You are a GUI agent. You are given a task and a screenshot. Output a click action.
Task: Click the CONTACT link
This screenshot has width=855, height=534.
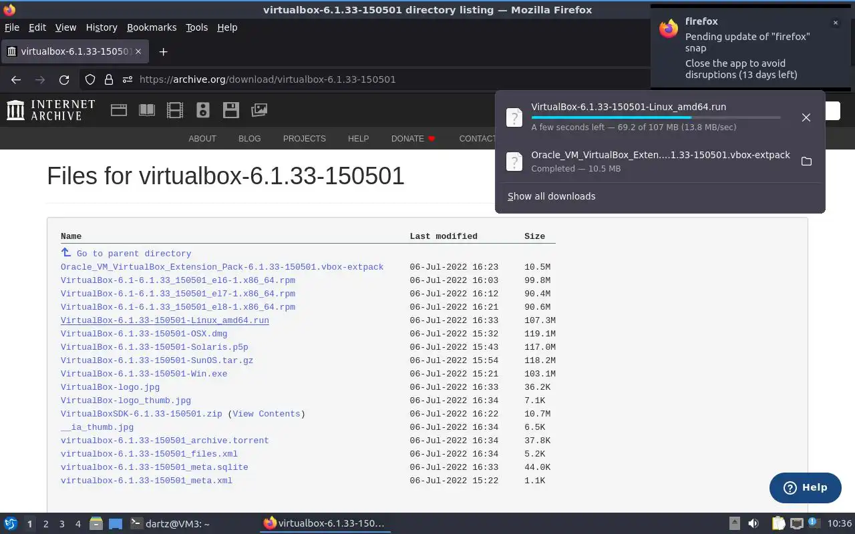(x=477, y=138)
